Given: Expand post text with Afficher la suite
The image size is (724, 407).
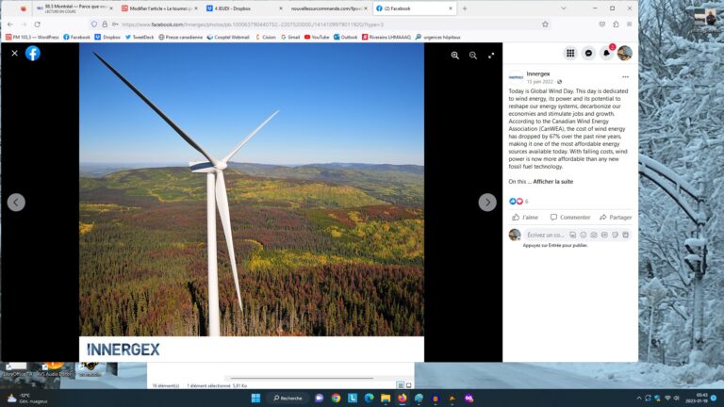Looking at the screenshot, I should (552, 181).
